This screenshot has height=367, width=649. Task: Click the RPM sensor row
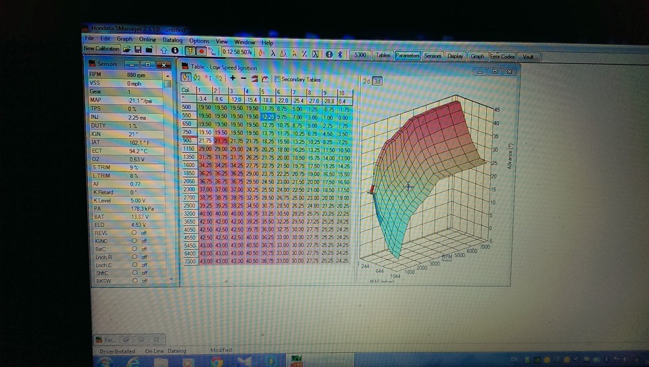pos(126,75)
